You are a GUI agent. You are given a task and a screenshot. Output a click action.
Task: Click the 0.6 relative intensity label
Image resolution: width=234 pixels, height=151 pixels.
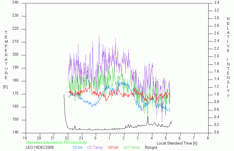coord(216,110)
